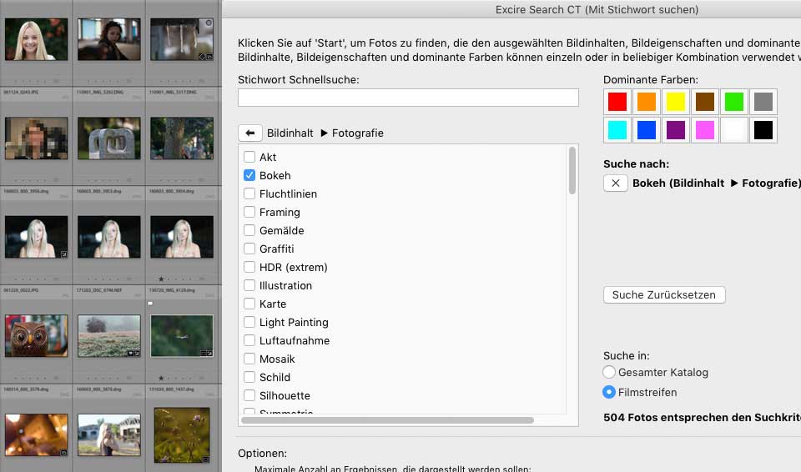
Task: Pick the purple dominant color swatch
Action: pyautogui.click(x=675, y=130)
